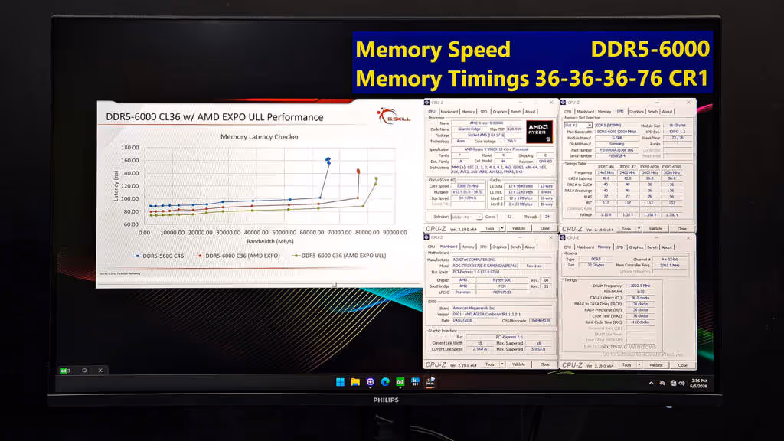The image size is (784, 441).
Task: Open Slot #1 dropdown in SPD window
Action: tap(578, 125)
